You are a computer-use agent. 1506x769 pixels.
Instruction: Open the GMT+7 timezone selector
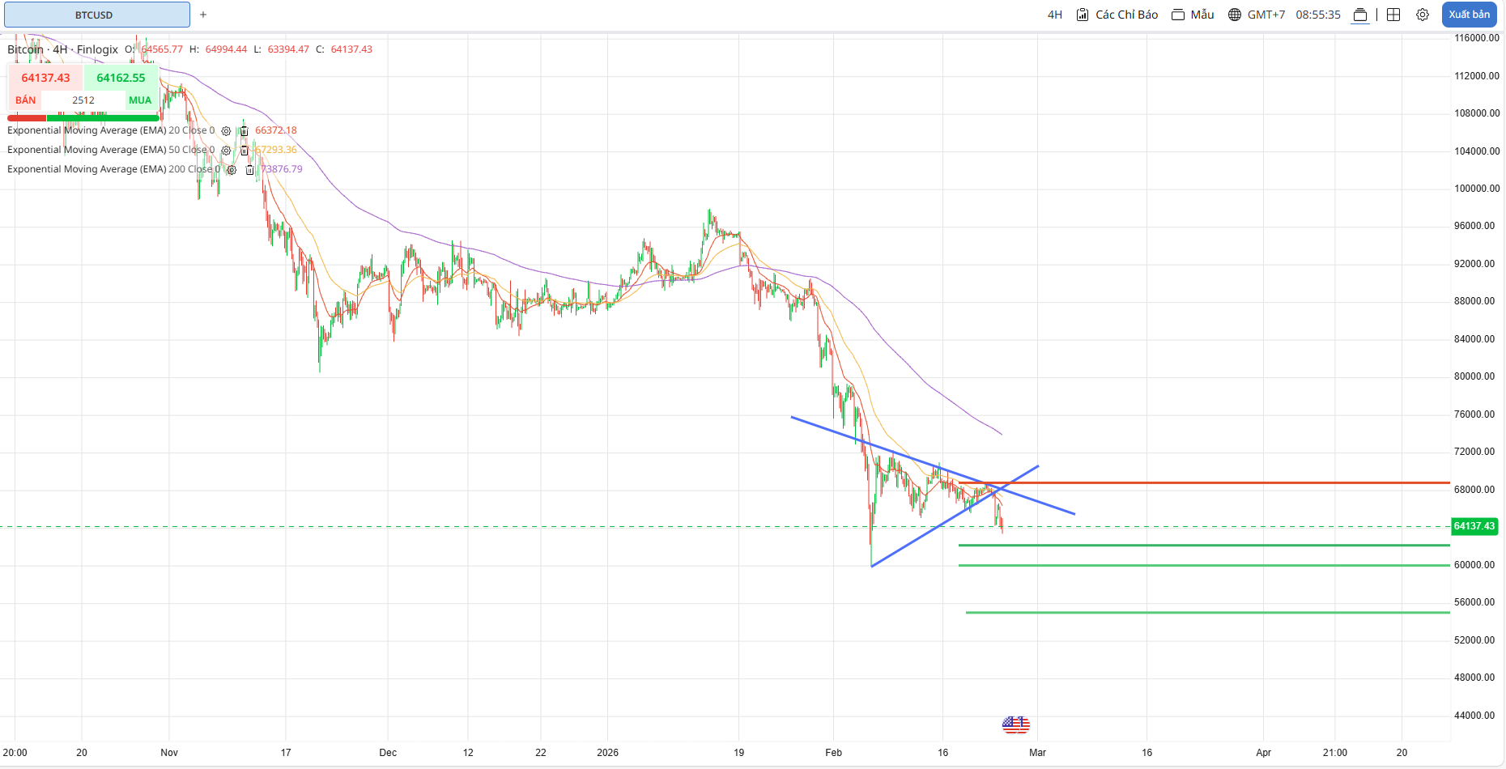click(1257, 15)
